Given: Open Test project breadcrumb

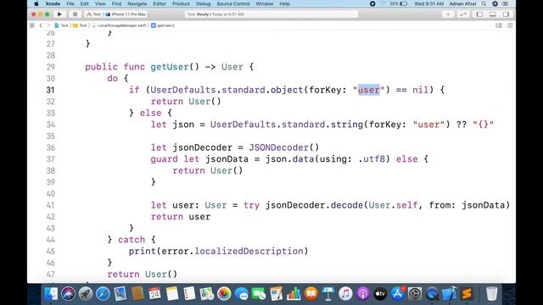Looking at the screenshot, I should point(62,25).
